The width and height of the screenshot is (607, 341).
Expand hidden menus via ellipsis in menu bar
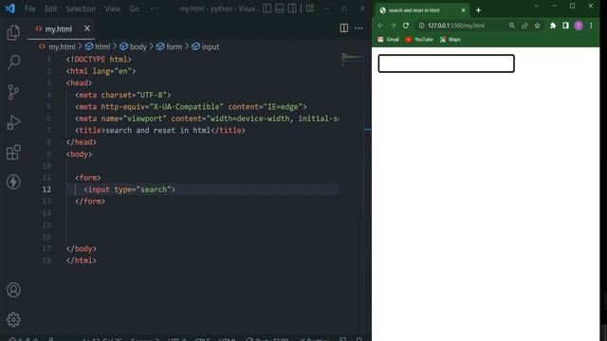(154, 9)
